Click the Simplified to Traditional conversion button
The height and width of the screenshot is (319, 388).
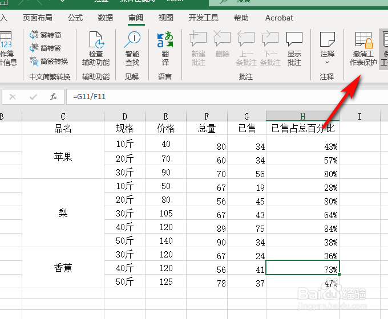pos(45,48)
